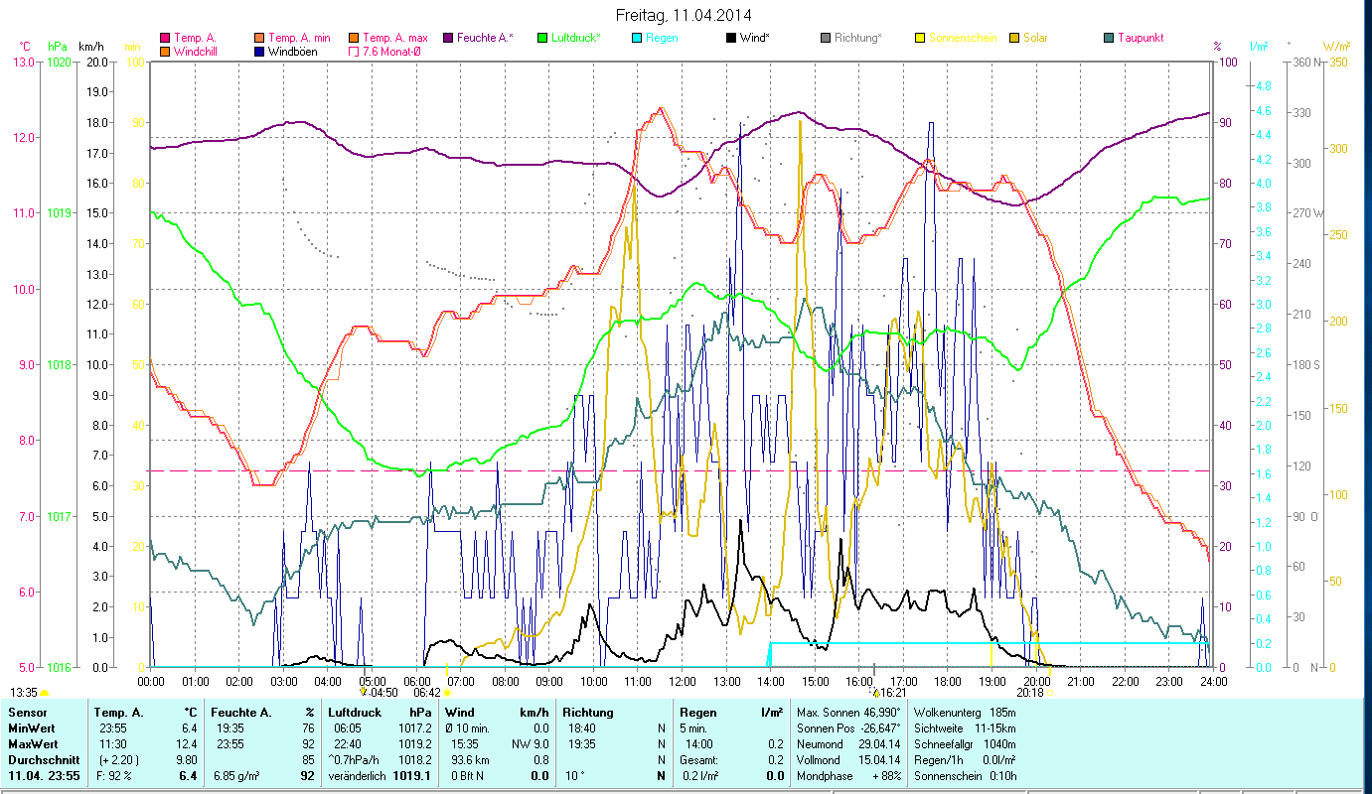Click the max temperature value 12.4
Screen dimensions: 1372x794
[x=188, y=744]
